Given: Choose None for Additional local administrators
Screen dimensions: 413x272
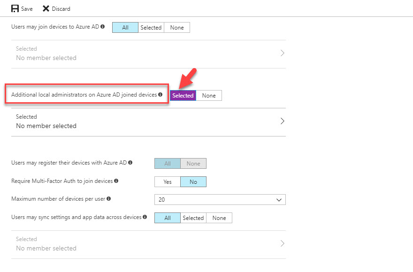Looking at the screenshot, I should [209, 95].
